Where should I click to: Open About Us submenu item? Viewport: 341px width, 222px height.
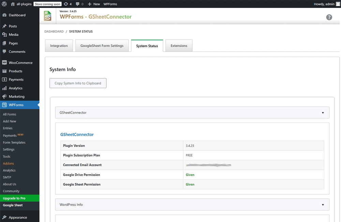(10, 184)
